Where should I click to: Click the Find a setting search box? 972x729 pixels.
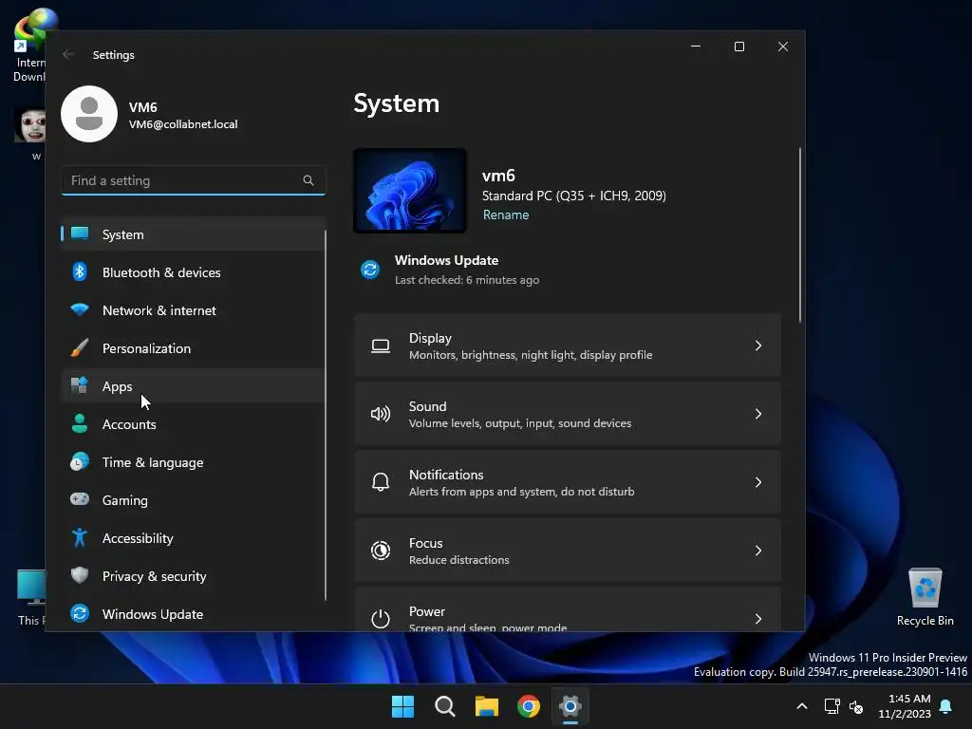click(194, 180)
